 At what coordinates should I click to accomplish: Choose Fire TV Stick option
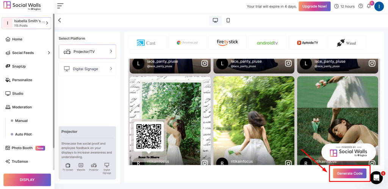[x=227, y=43]
